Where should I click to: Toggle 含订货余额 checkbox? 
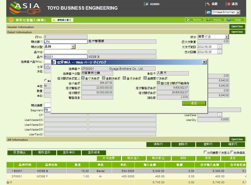[x=83, y=78]
